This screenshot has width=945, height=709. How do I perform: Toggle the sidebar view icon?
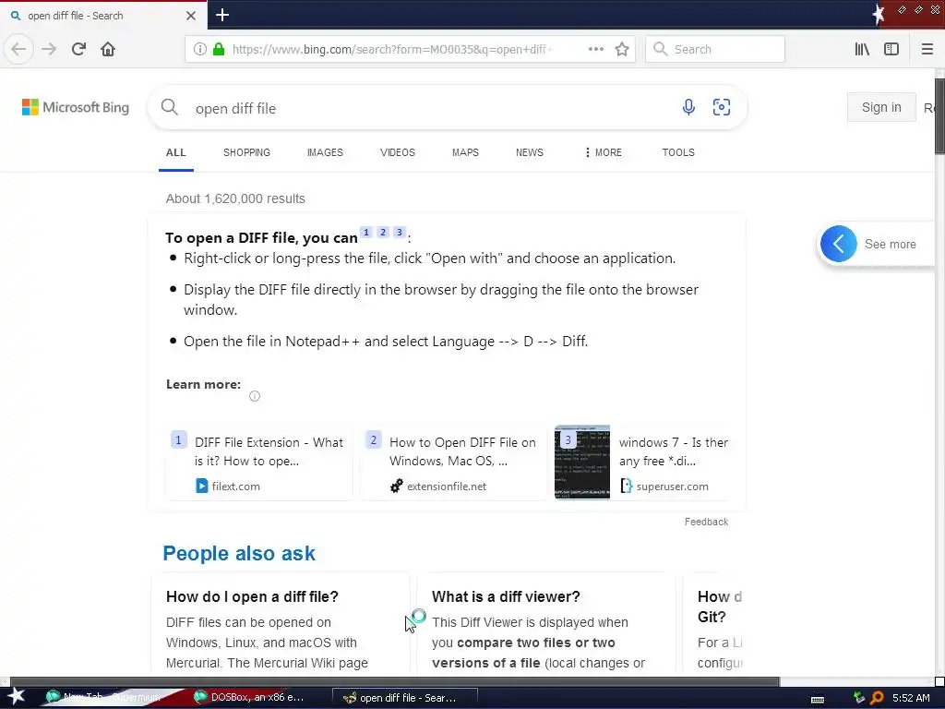891,49
